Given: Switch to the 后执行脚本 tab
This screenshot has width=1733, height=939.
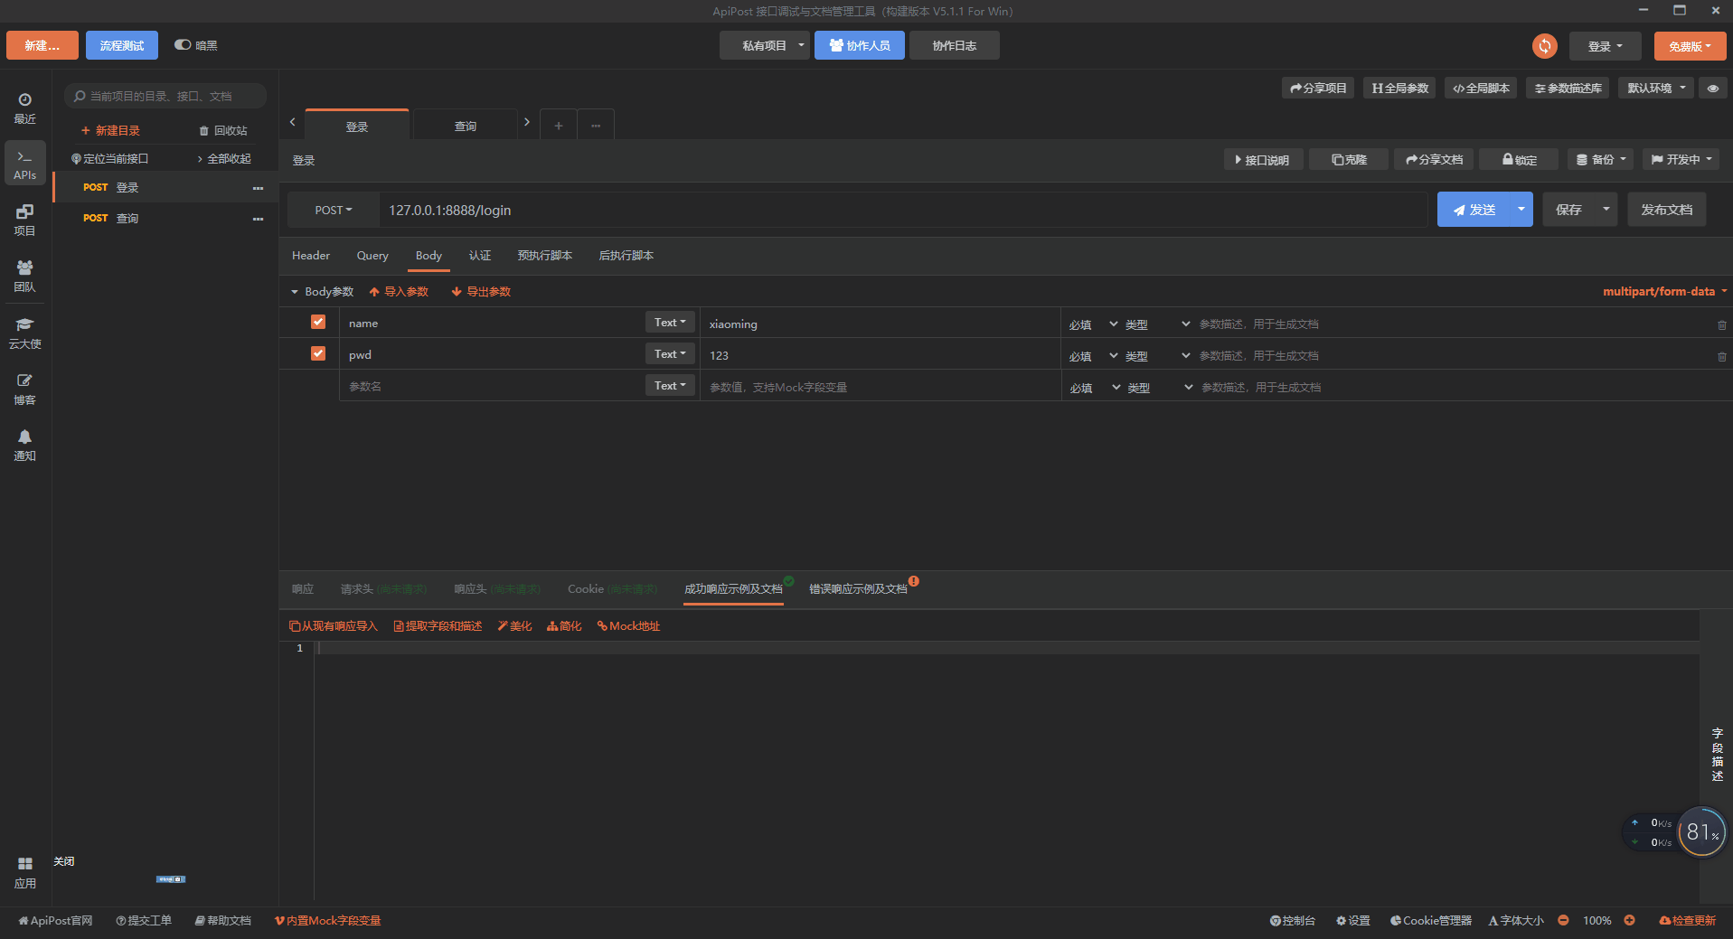Looking at the screenshot, I should pos(626,256).
